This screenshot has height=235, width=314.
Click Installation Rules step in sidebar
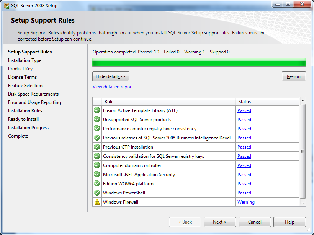coord(25,111)
